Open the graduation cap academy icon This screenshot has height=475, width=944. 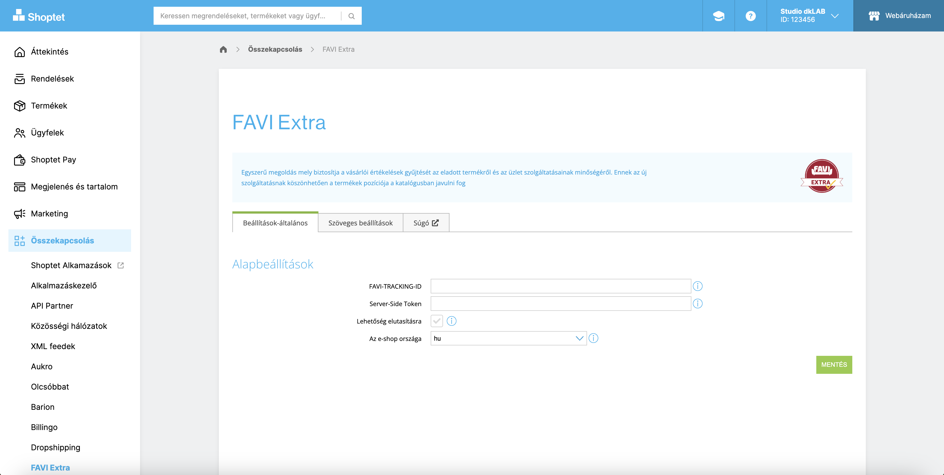(x=719, y=16)
